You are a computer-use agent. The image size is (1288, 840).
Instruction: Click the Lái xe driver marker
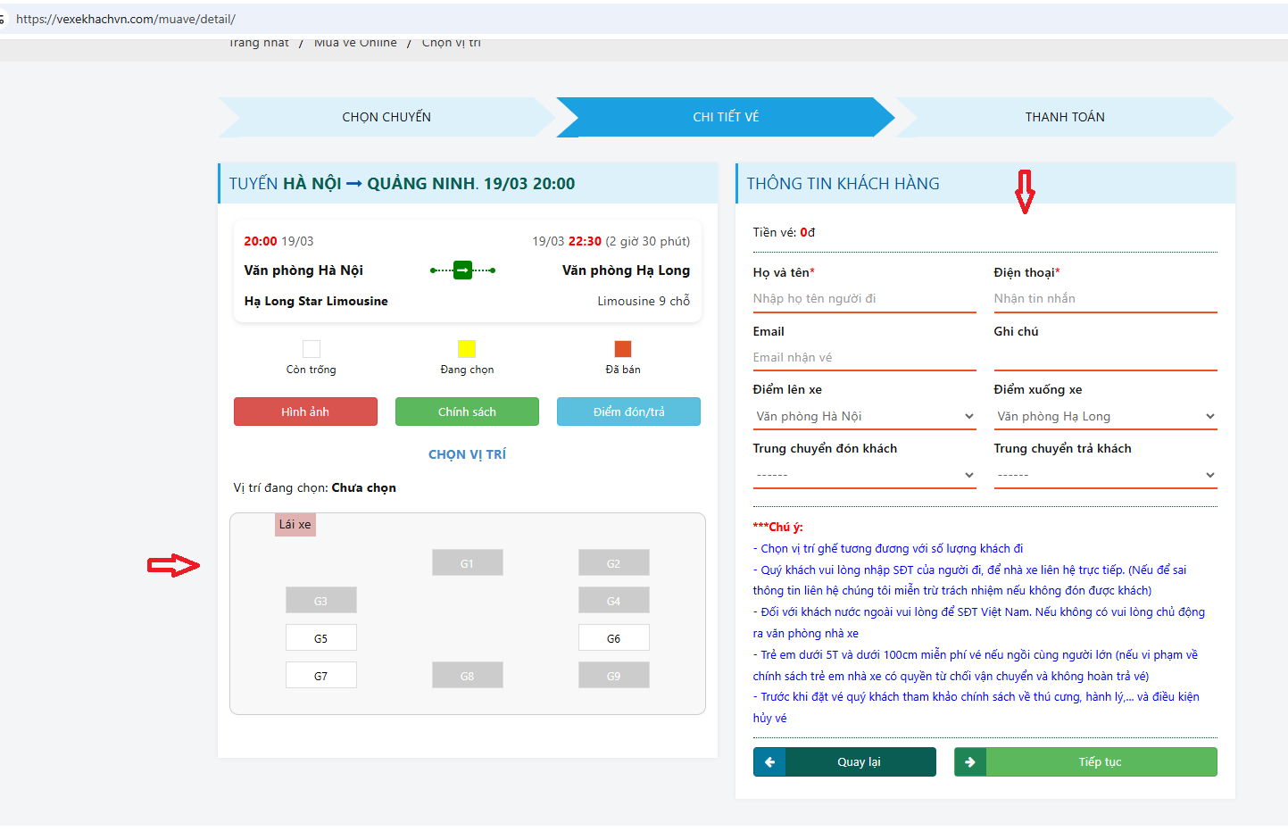tap(295, 525)
